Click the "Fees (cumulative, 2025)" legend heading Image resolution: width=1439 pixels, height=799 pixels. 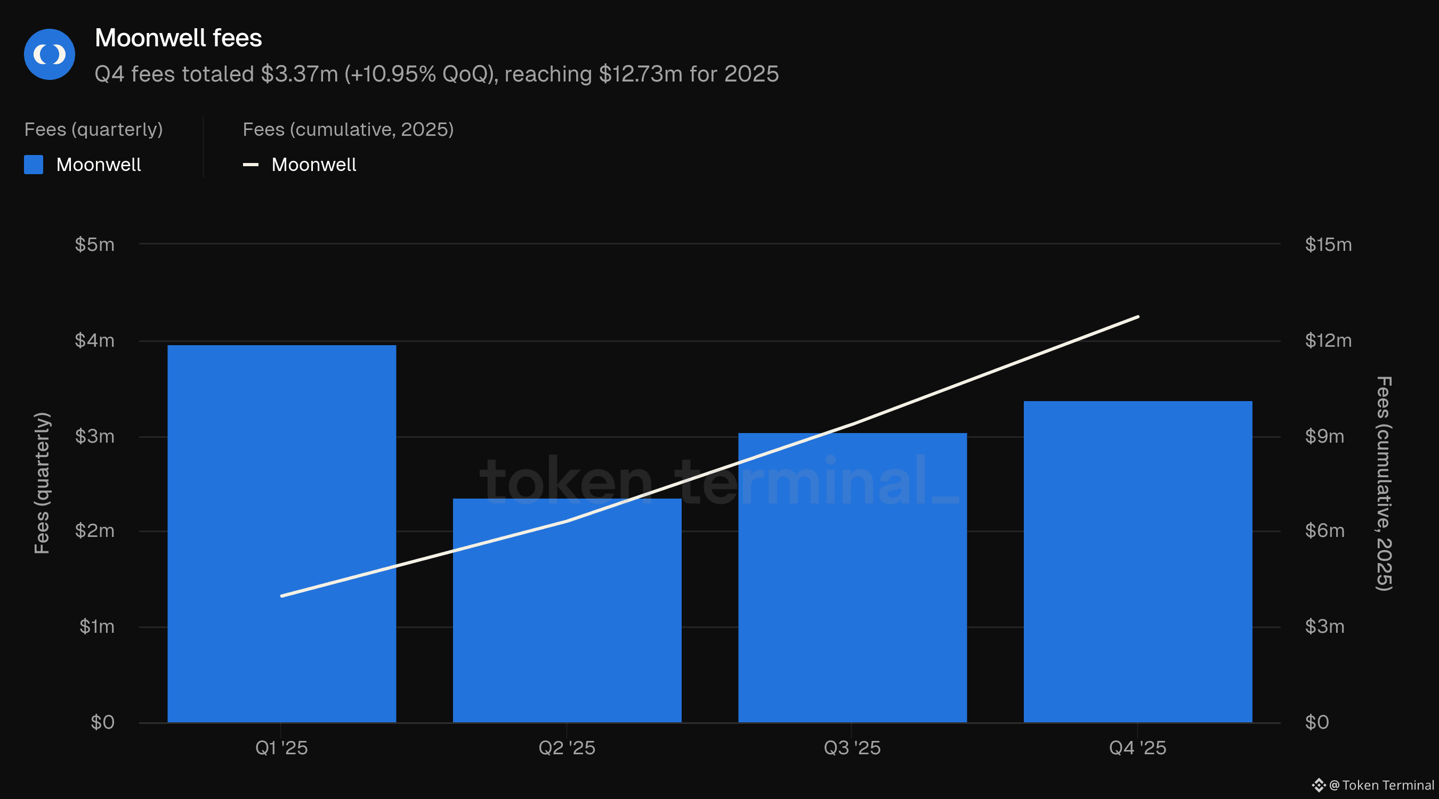348,129
